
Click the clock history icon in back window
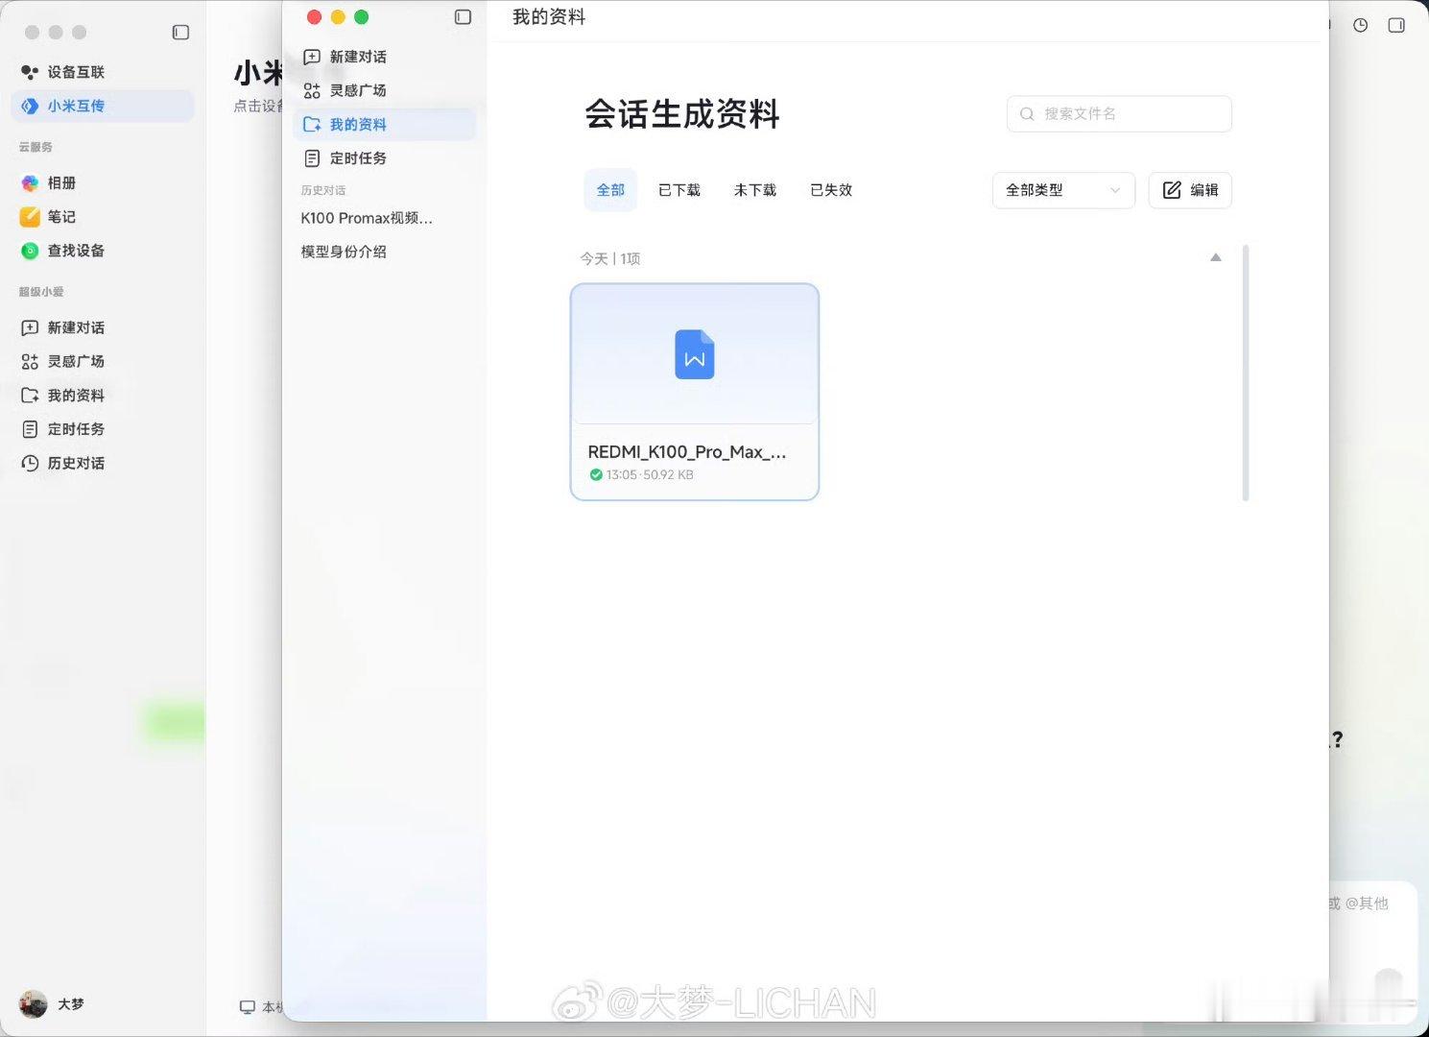(1360, 26)
